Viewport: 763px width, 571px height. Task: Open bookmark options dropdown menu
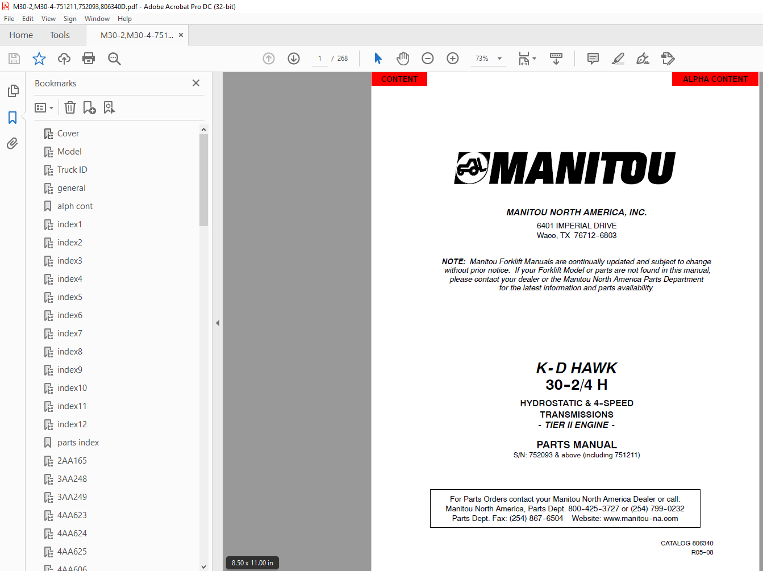click(x=44, y=107)
